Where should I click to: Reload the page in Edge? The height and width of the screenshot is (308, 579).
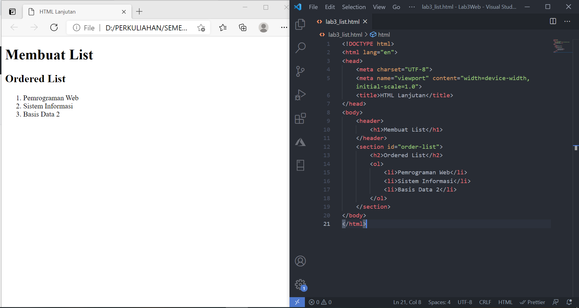[x=54, y=27]
